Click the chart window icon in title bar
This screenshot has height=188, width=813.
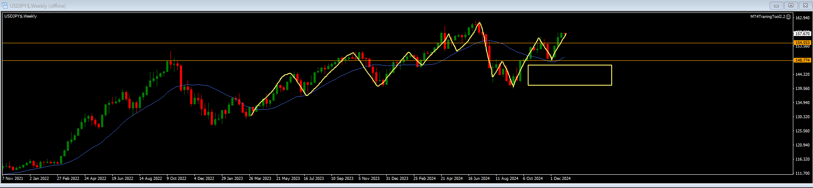tap(5, 6)
